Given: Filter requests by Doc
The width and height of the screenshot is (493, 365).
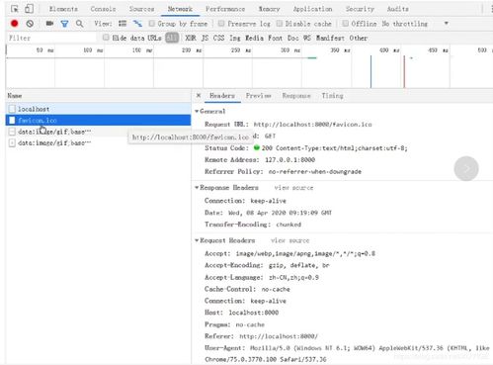Looking at the screenshot, I should pyautogui.click(x=292, y=38).
